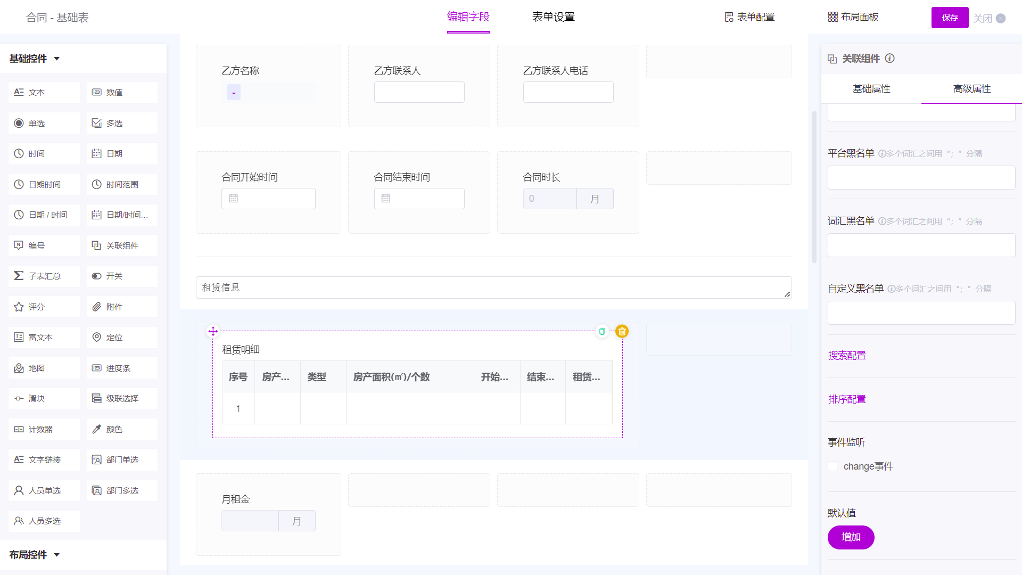The image size is (1022, 575).
Task: Click the 月租金 amount field
Action: 250,521
